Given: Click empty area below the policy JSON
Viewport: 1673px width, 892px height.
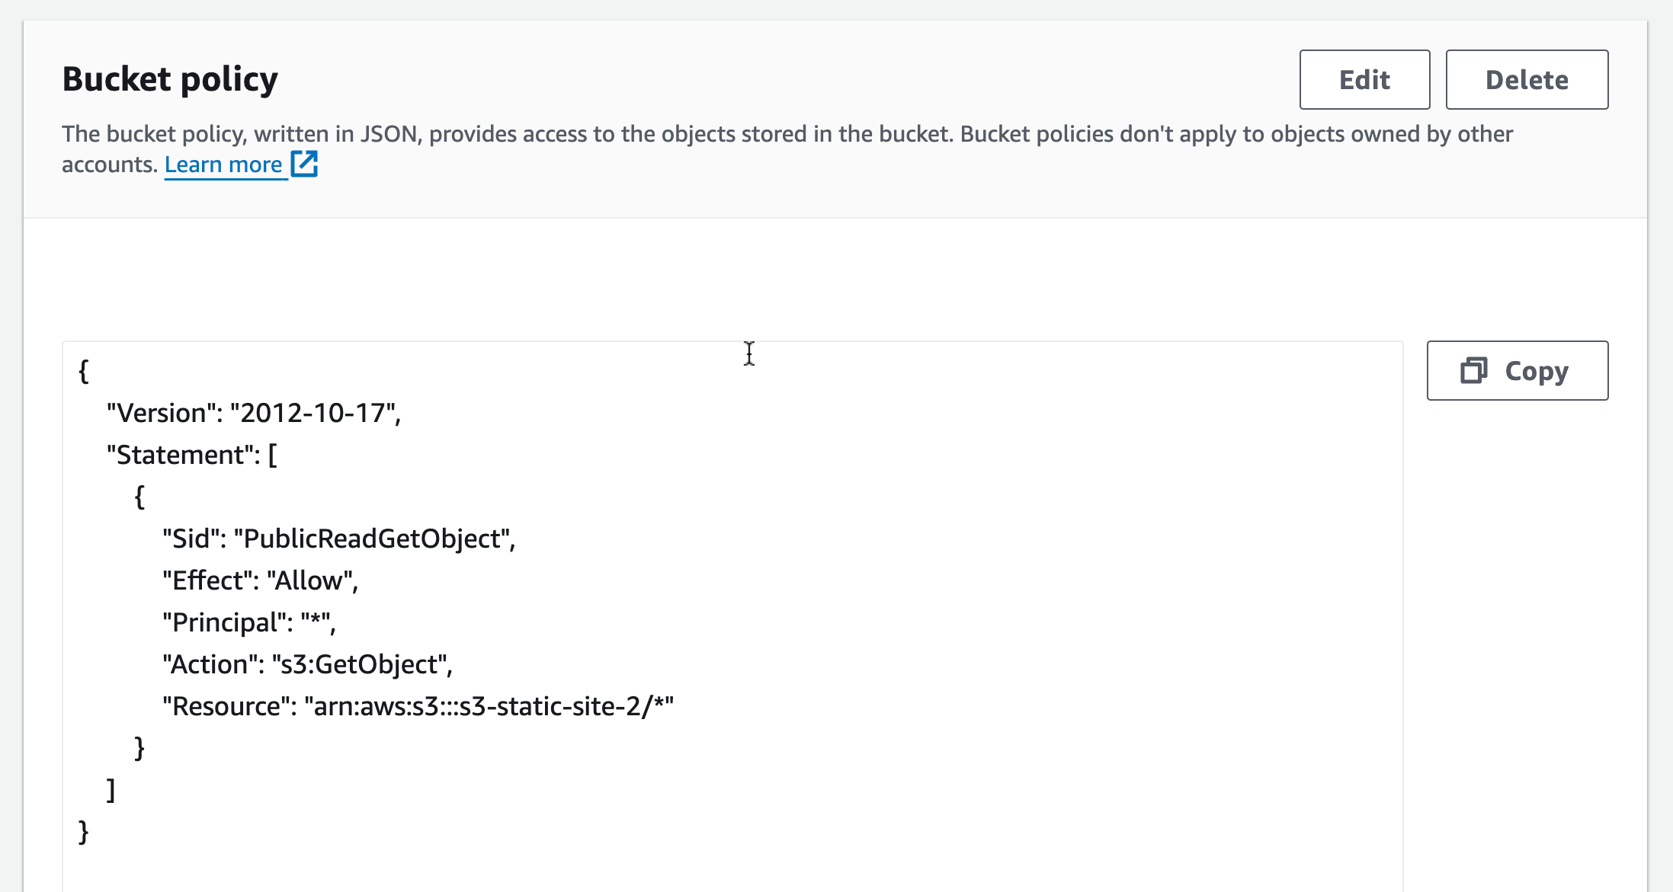Looking at the screenshot, I should tap(732, 868).
